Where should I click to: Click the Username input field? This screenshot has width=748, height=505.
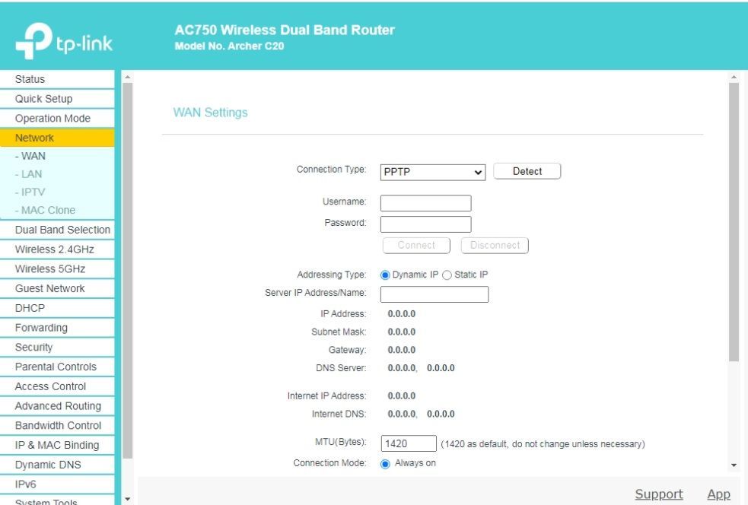(x=425, y=203)
